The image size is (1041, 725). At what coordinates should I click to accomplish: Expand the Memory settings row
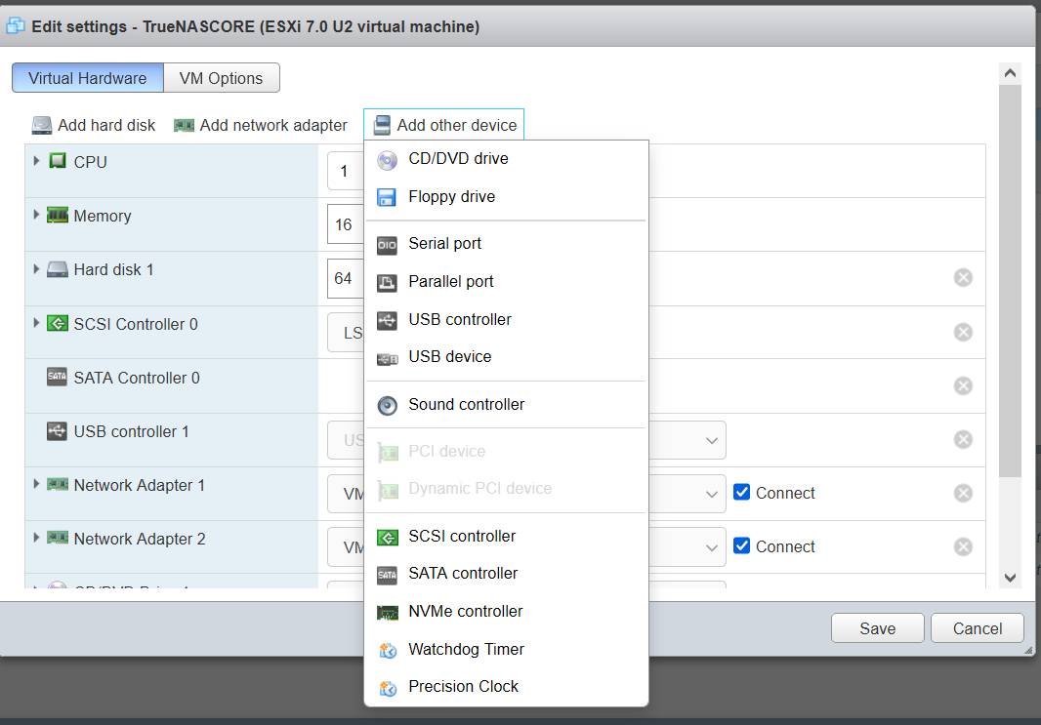pos(36,215)
